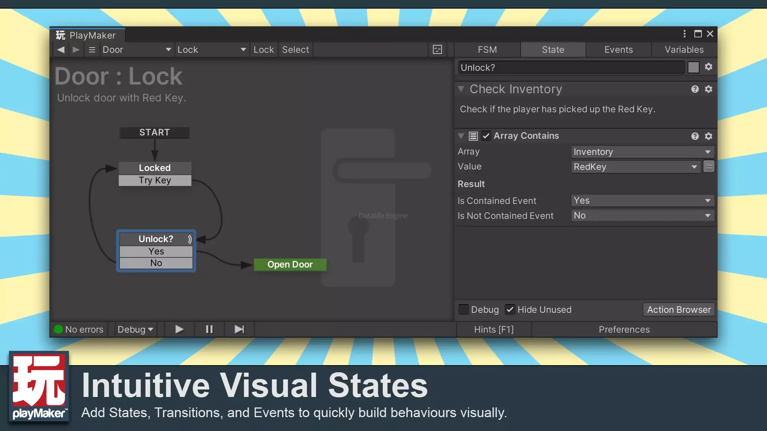Click the state color swatch beside Unlock?
This screenshot has height=431, width=767.
[693, 67]
